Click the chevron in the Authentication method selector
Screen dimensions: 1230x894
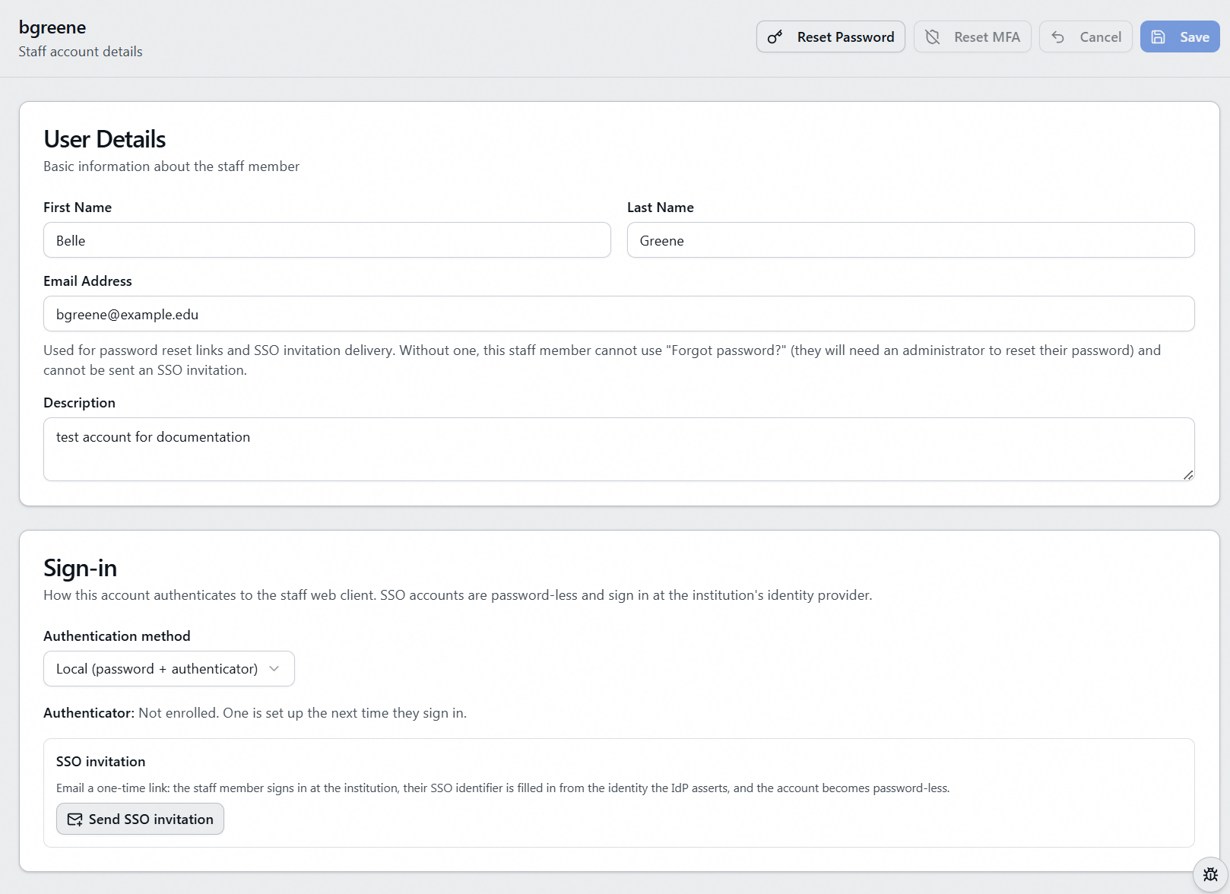(274, 669)
